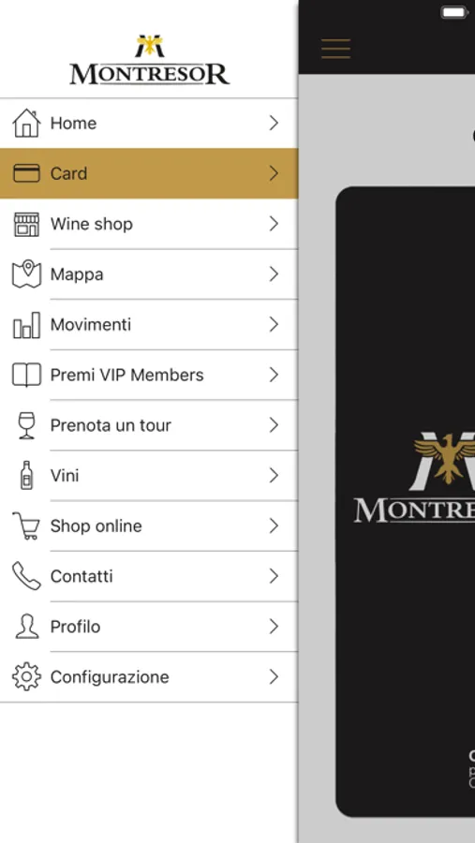
Task: Open the Premi VIP Members menu item
Action: click(148, 375)
